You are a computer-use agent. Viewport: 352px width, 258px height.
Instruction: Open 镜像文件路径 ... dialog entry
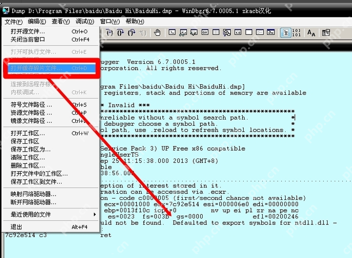tap(51, 121)
